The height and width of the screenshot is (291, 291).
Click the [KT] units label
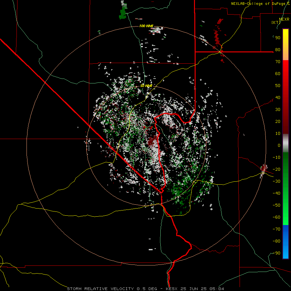[x=276, y=22]
